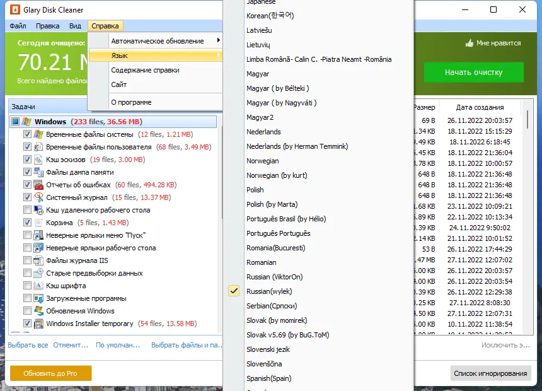
Task: Click the thumbs-up Мне нравится icon
Action: pos(469,43)
